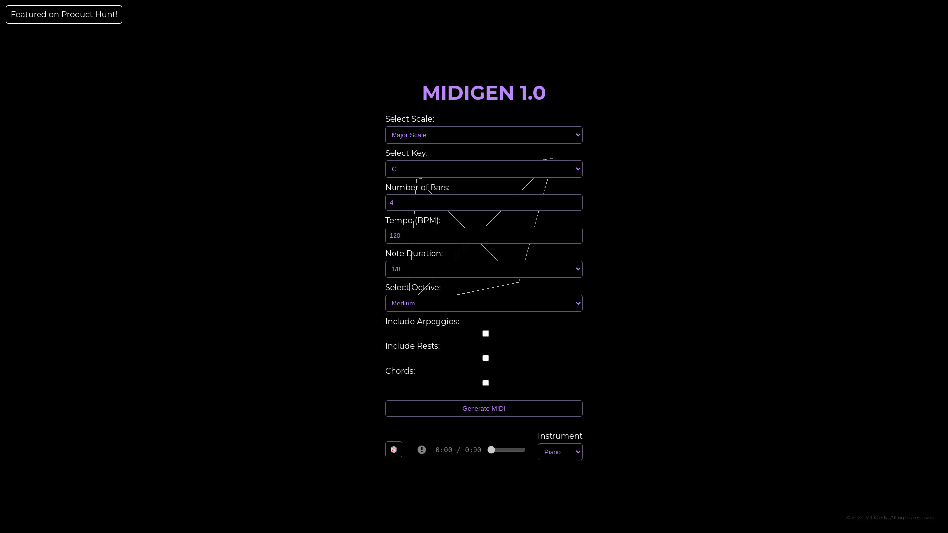Click the Generate MIDI button arrow icon

pyautogui.click(x=484, y=408)
